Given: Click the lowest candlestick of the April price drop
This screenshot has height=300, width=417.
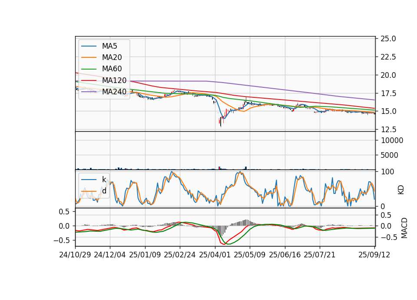Looking at the screenshot, I should pos(221,122).
